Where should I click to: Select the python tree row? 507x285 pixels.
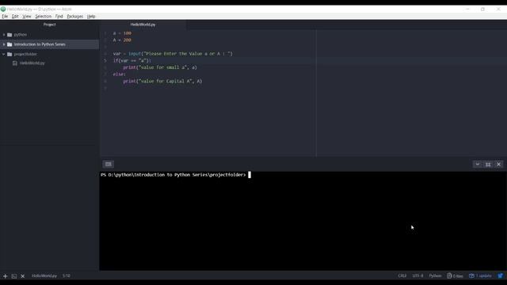point(49,35)
